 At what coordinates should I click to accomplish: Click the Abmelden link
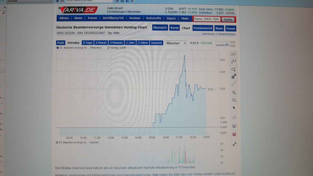[x=134, y=12]
